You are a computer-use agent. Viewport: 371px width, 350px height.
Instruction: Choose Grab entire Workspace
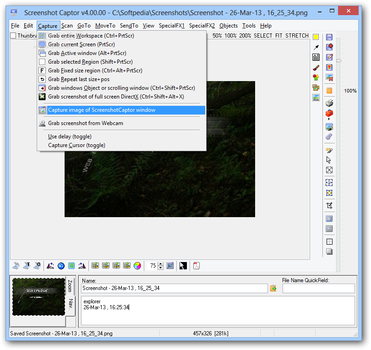tap(122, 36)
